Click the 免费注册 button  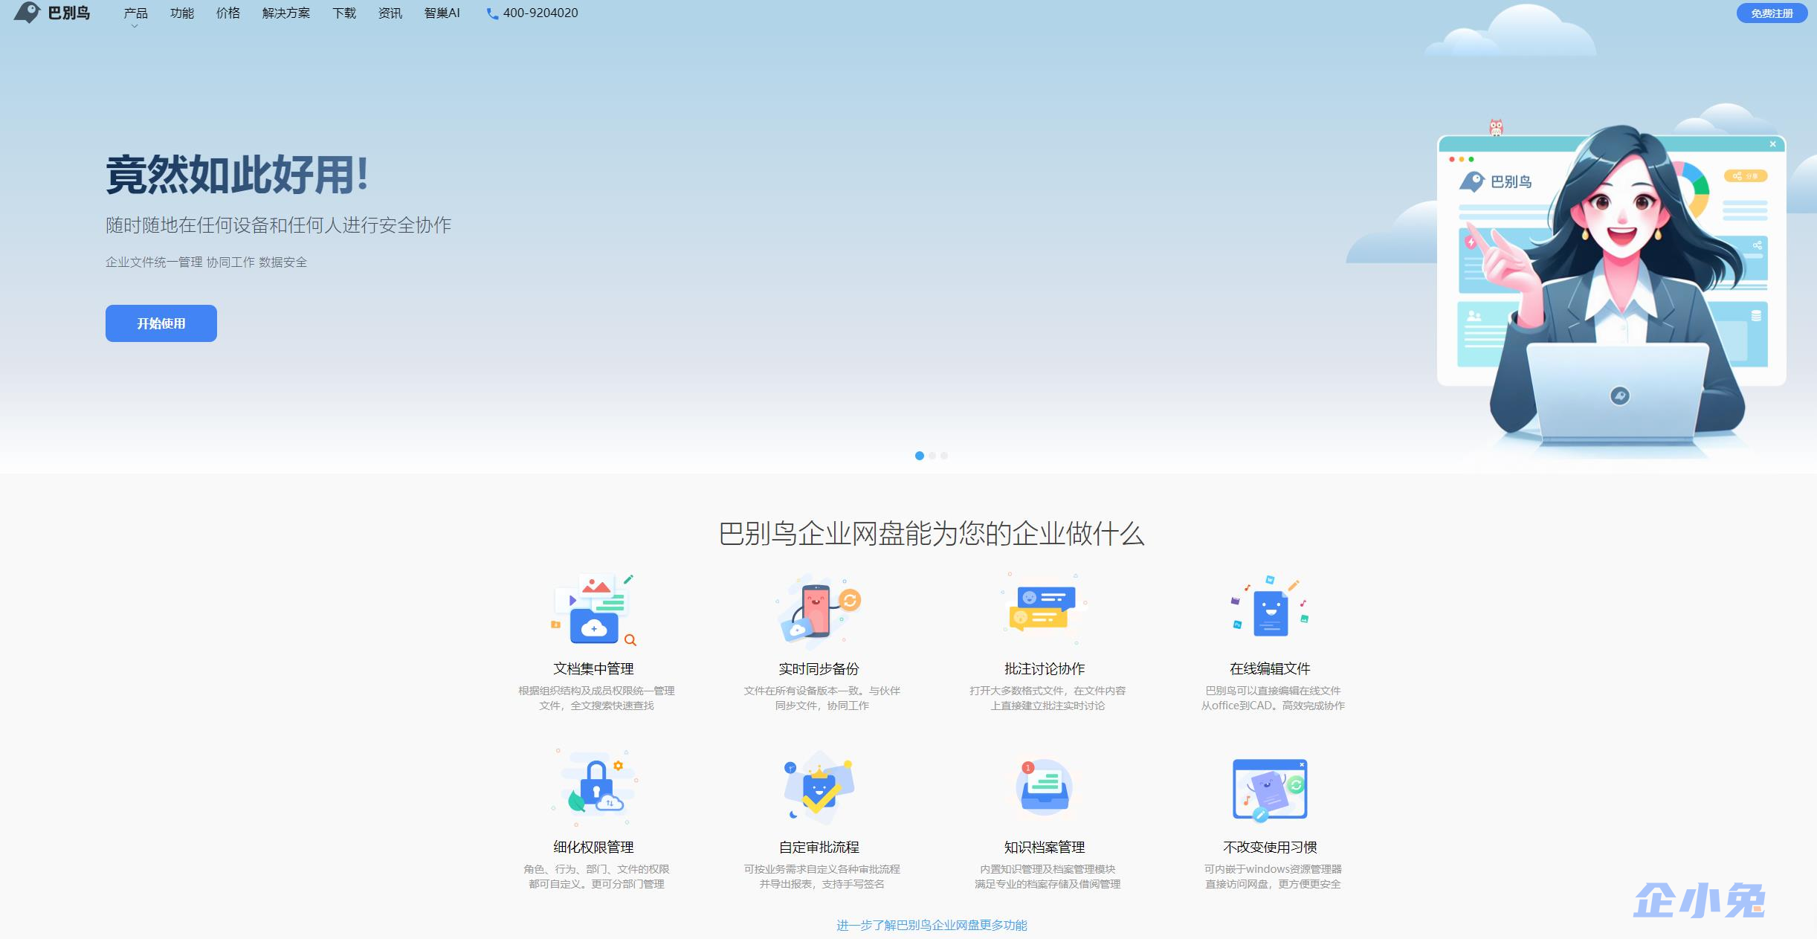(1773, 13)
